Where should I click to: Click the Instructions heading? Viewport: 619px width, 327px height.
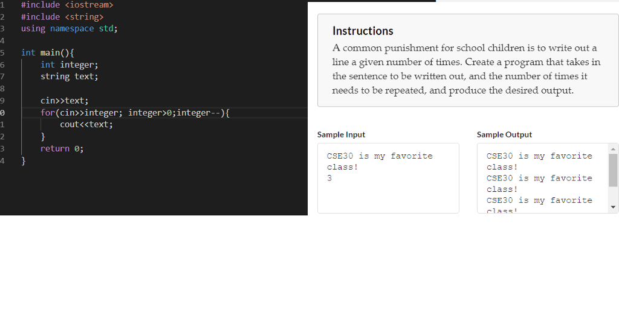pos(363,31)
